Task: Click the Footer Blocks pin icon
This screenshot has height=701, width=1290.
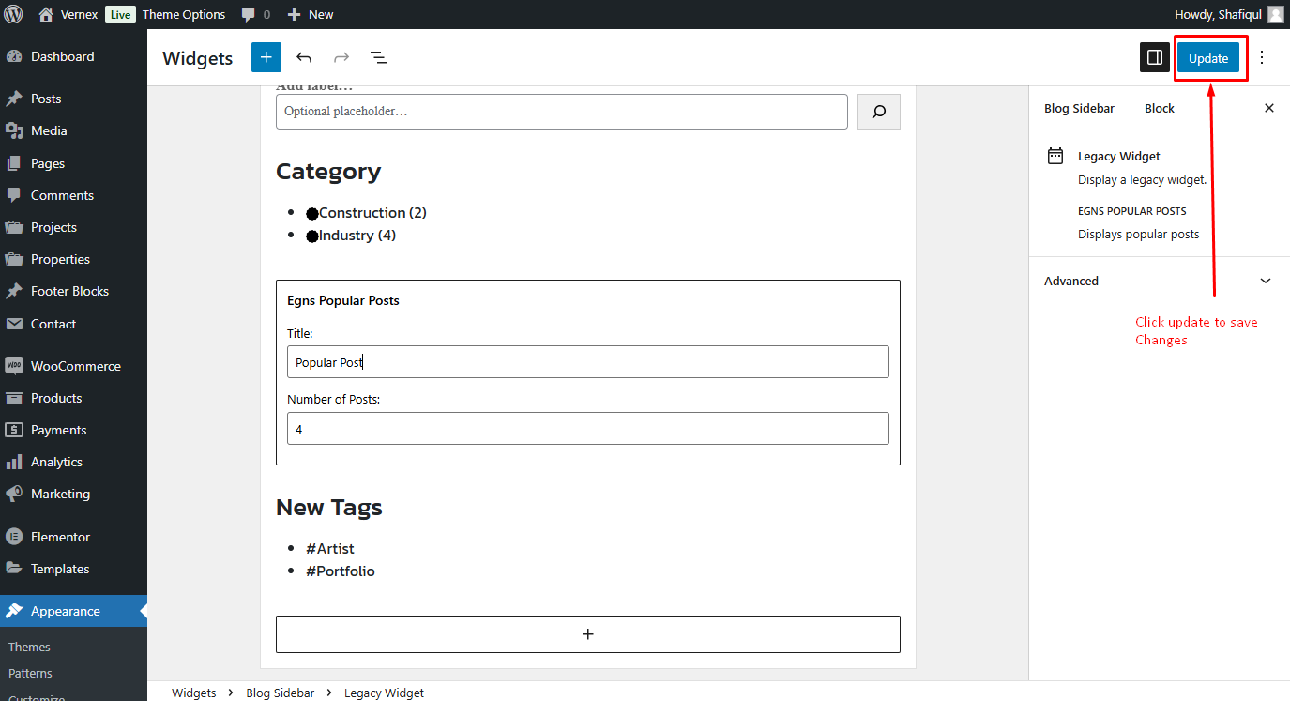Action: (x=14, y=291)
